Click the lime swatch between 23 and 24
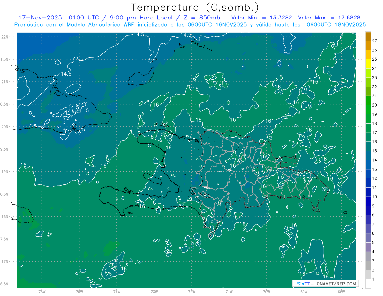This screenshot has height=296, width=383. coord(368,73)
